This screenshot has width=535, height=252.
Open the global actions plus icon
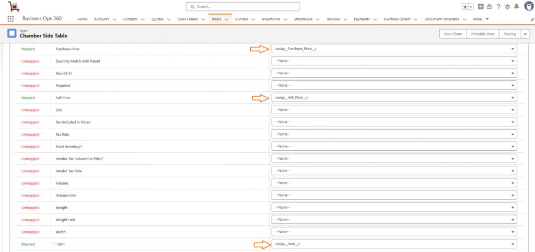tap(481, 7)
